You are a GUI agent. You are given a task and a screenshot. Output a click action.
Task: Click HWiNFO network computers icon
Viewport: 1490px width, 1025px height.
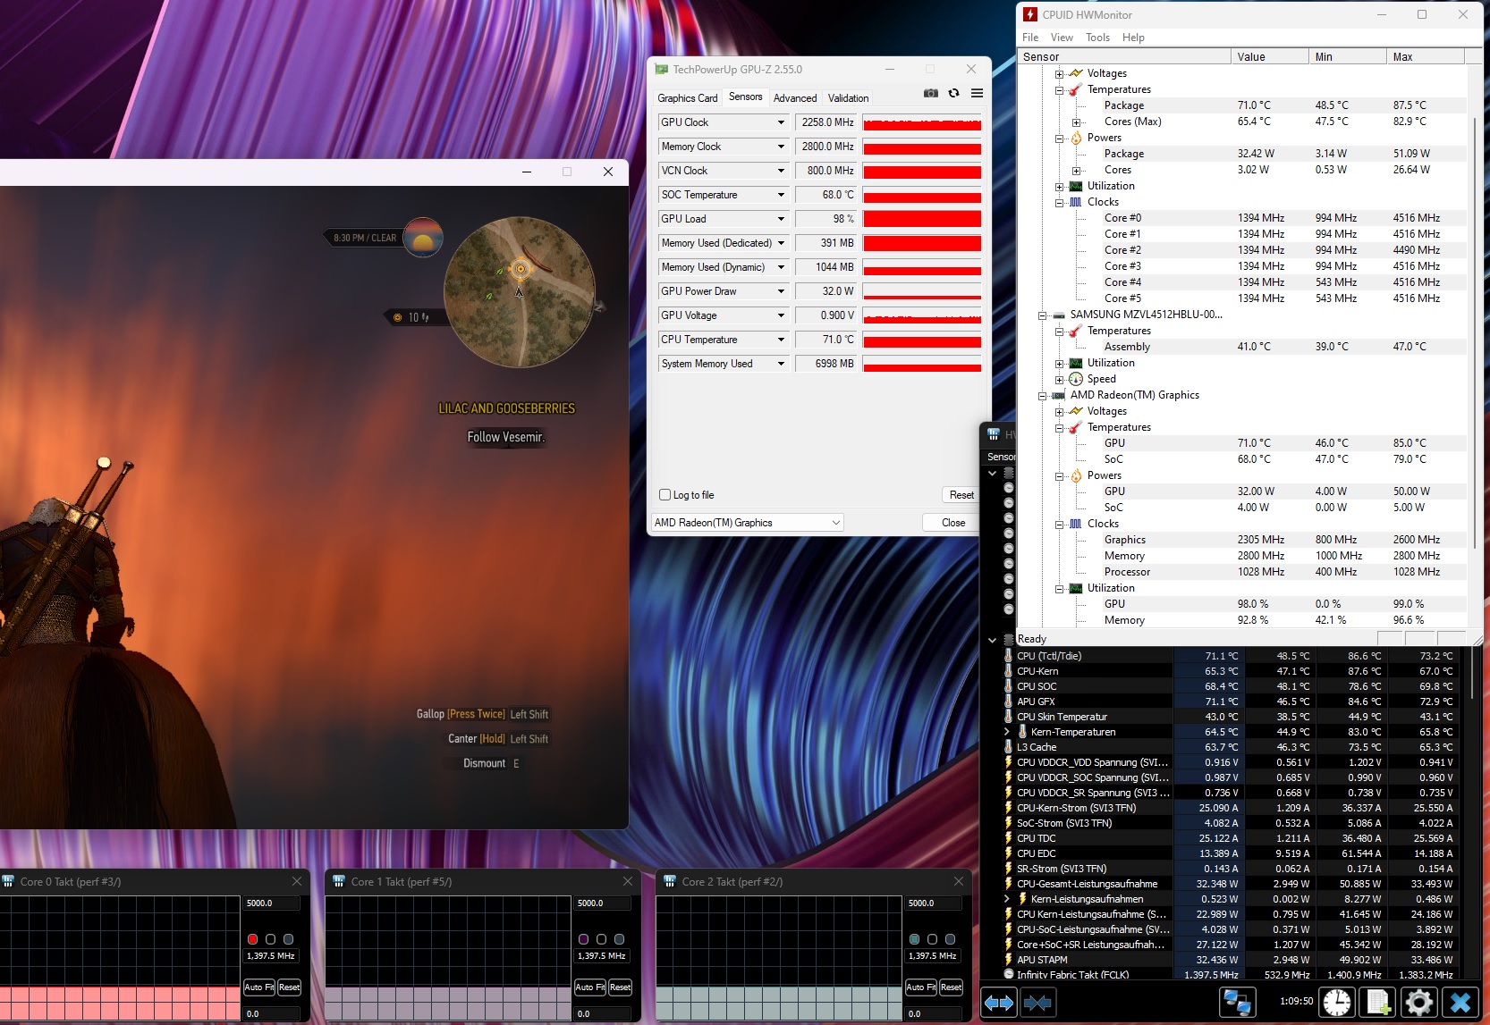(1237, 1003)
